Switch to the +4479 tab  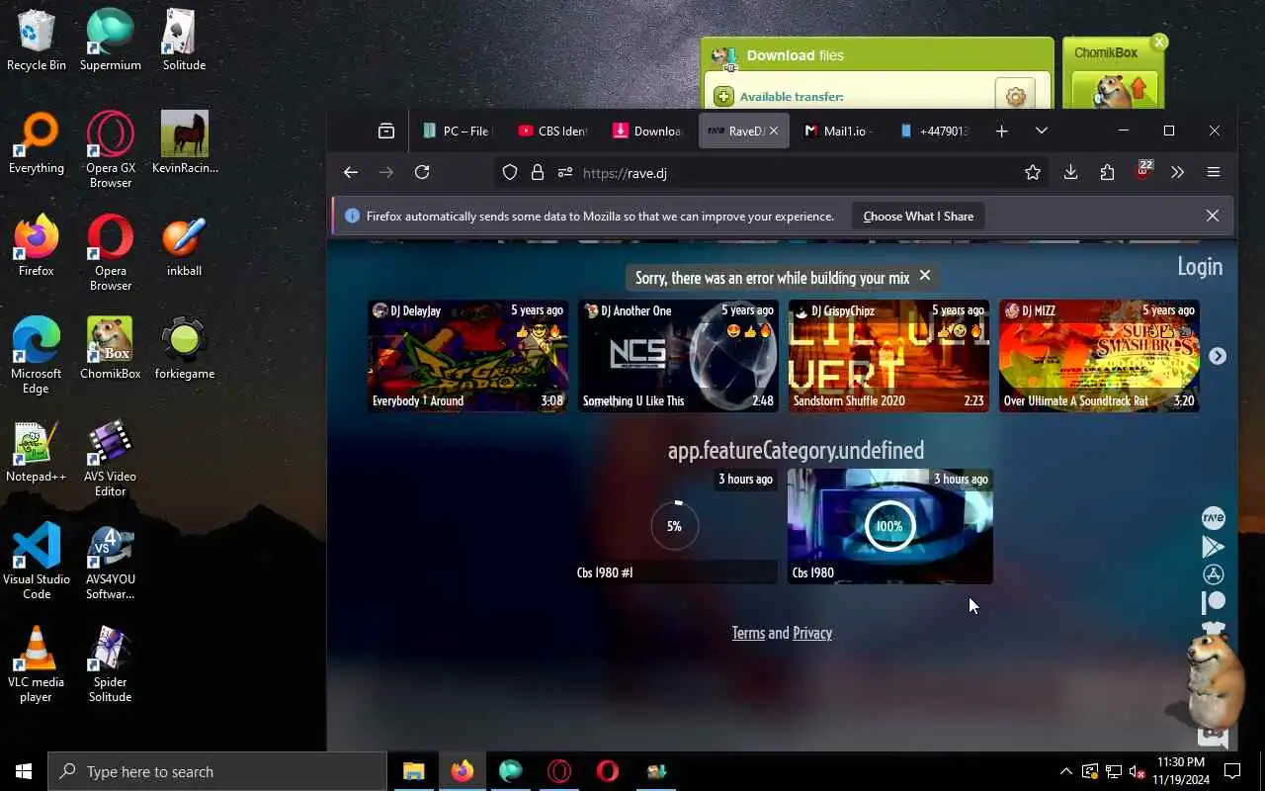(x=934, y=131)
